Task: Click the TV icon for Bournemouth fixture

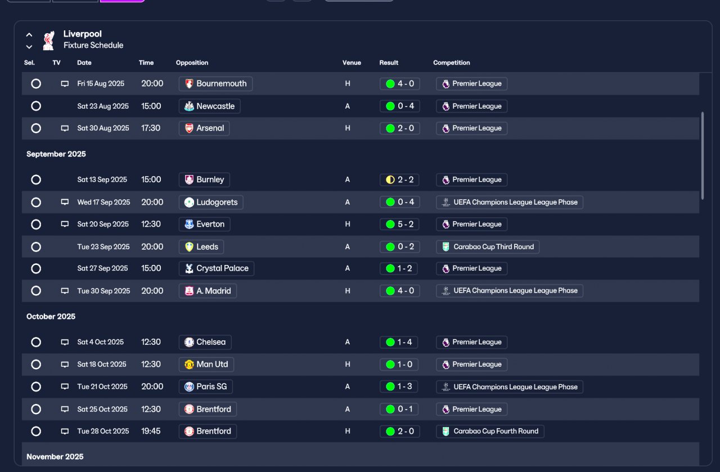Action: pos(65,84)
